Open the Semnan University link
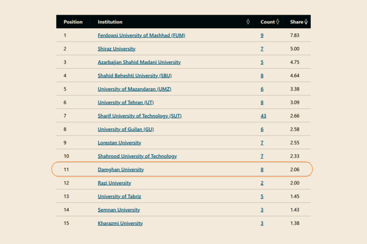Image resolution: width=367 pixels, height=244 pixels. pyautogui.click(x=119, y=210)
